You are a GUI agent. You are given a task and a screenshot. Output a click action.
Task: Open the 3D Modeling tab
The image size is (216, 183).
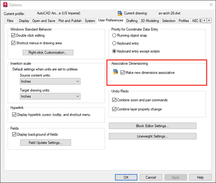point(150,21)
